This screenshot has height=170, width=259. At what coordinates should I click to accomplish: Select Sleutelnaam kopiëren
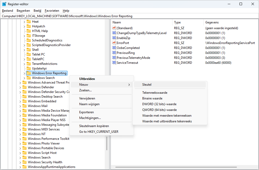tap(102, 126)
